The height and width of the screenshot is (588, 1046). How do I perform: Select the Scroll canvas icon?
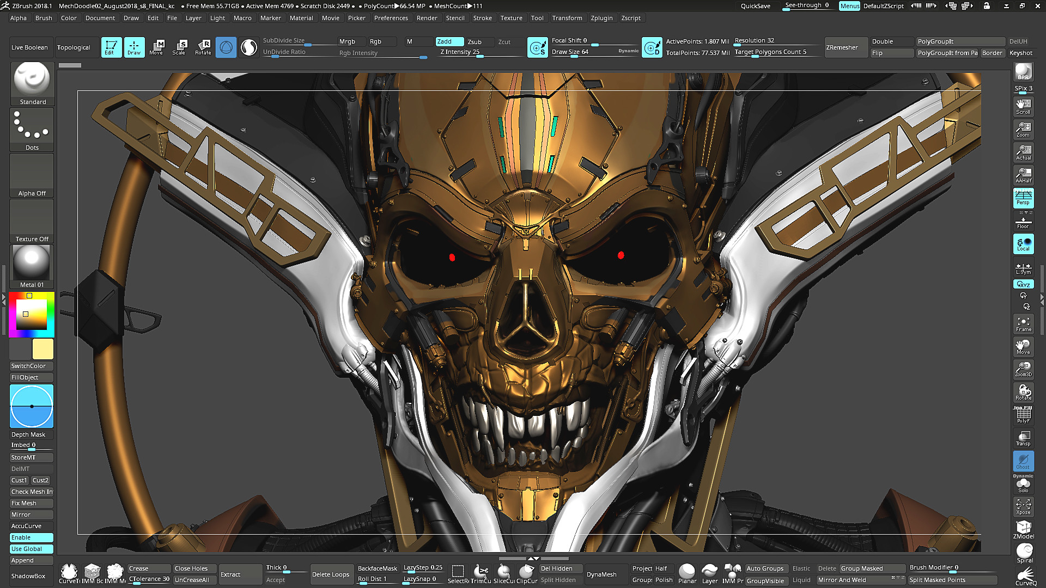click(x=1023, y=107)
